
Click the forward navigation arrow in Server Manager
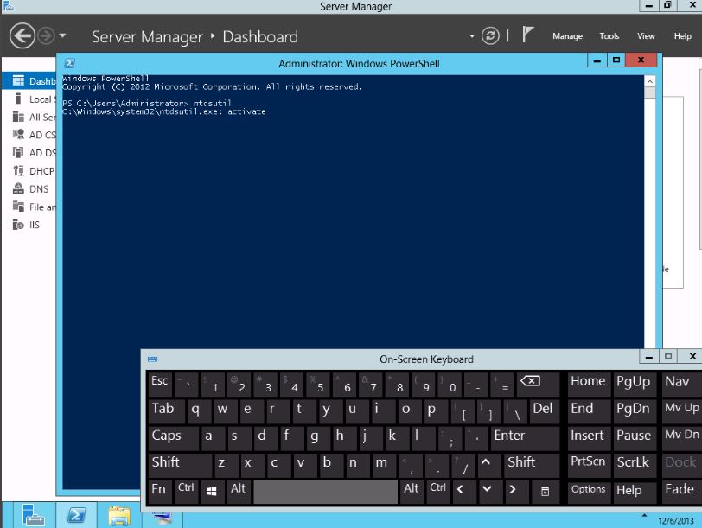pyautogui.click(x=46, y=35)
